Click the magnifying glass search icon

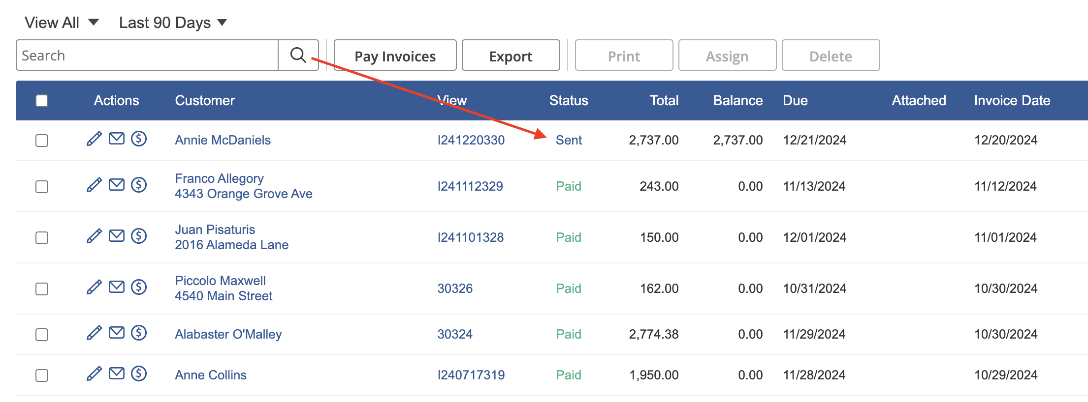coord(298,55)
